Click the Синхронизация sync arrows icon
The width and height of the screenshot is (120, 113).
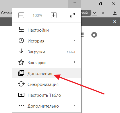tap(21, 84)
